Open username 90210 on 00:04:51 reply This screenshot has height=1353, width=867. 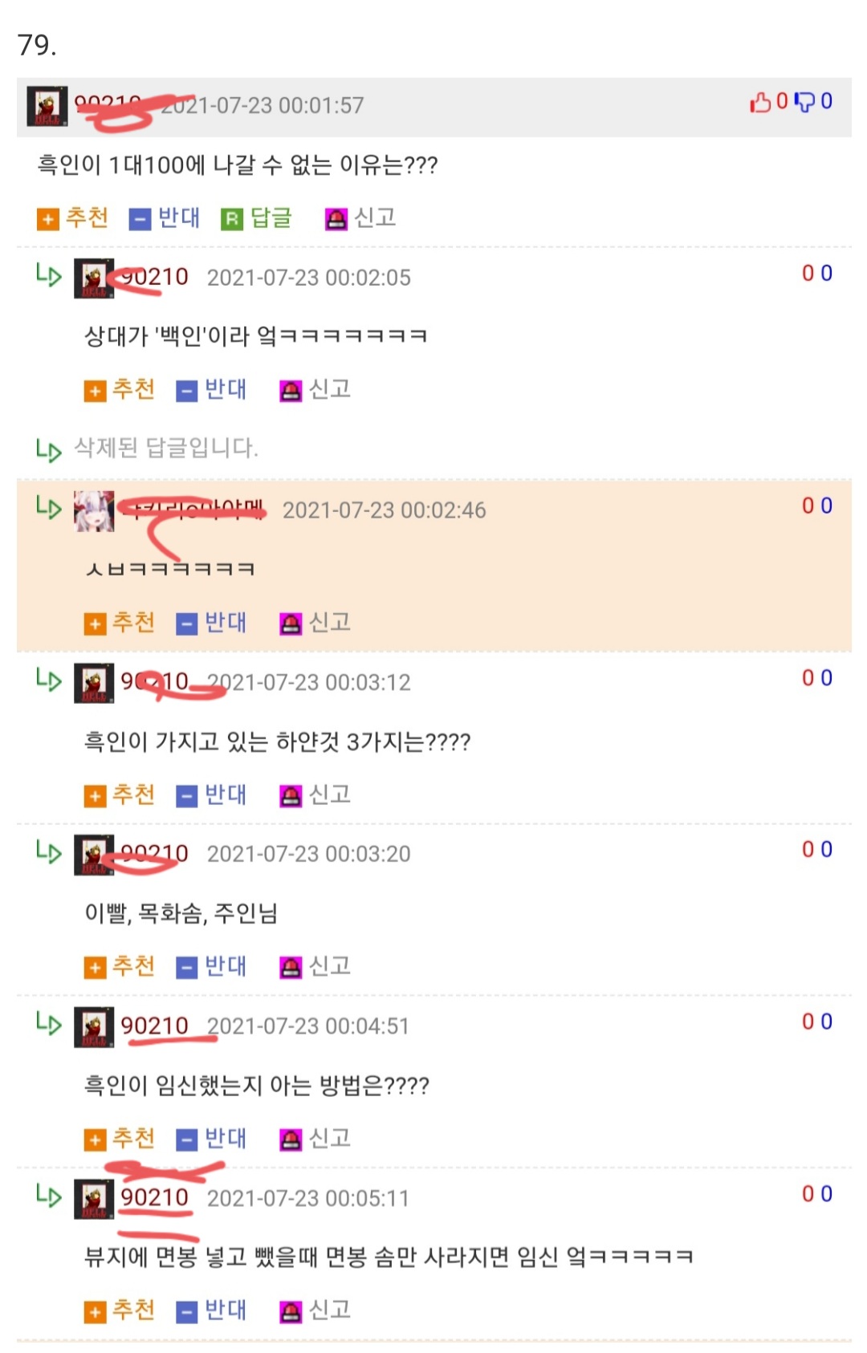point(154,1026)
